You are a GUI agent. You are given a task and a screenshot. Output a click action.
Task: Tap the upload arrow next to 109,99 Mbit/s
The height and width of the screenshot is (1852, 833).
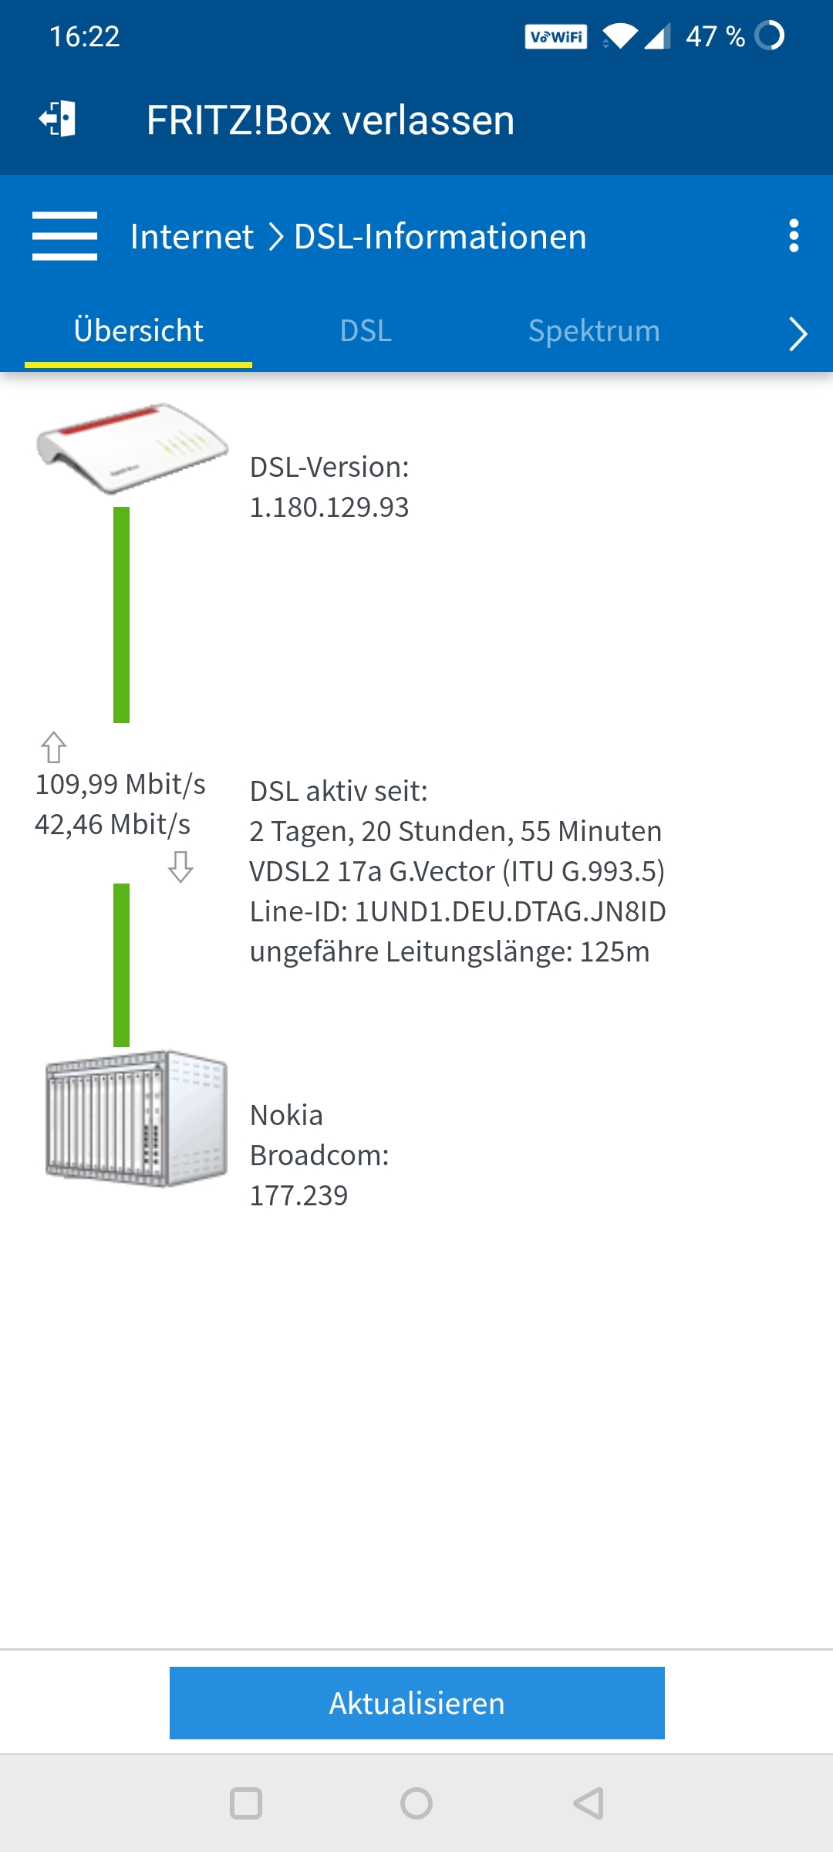pos(52,747)
